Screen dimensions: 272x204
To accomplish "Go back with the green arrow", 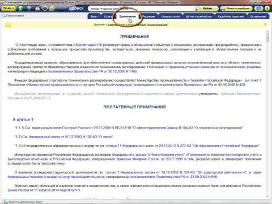I will 20,8.
